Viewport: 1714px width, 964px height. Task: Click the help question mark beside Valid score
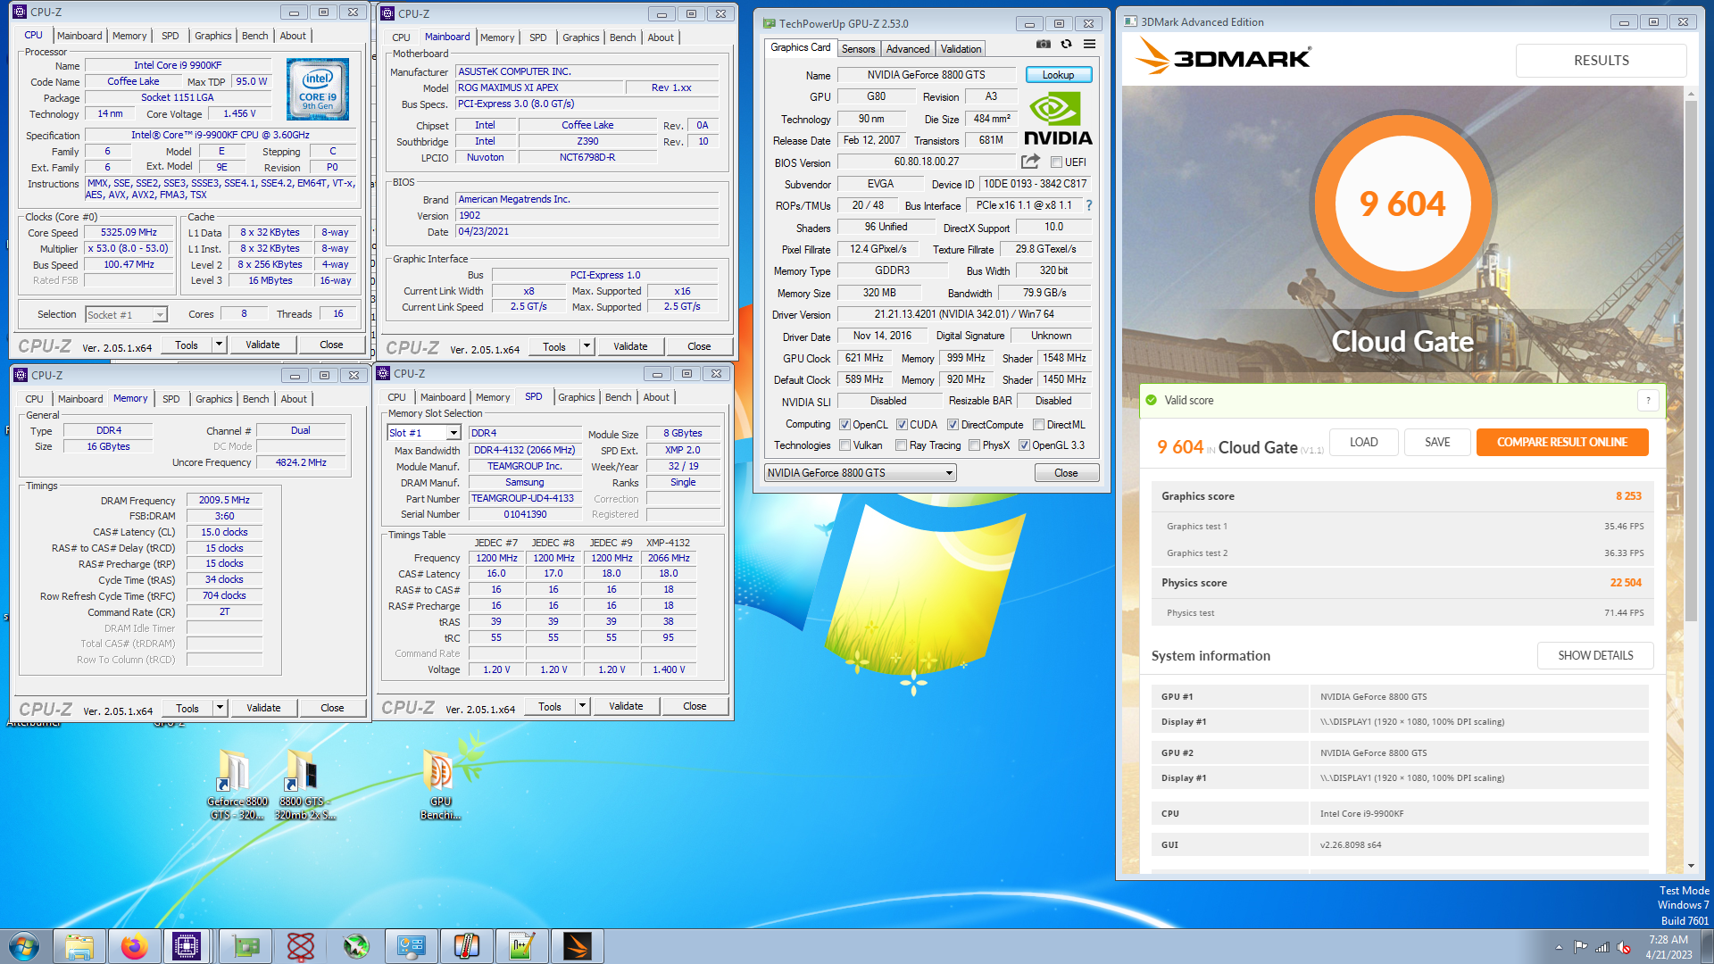1648,400
